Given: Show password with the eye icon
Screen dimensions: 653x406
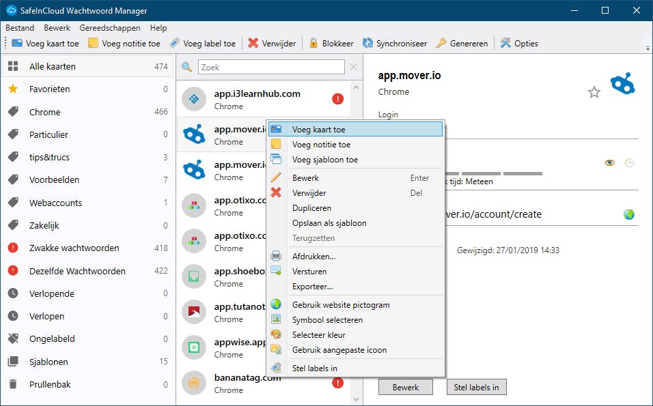Looking at the screenshot, I should [x=610, y=162].
